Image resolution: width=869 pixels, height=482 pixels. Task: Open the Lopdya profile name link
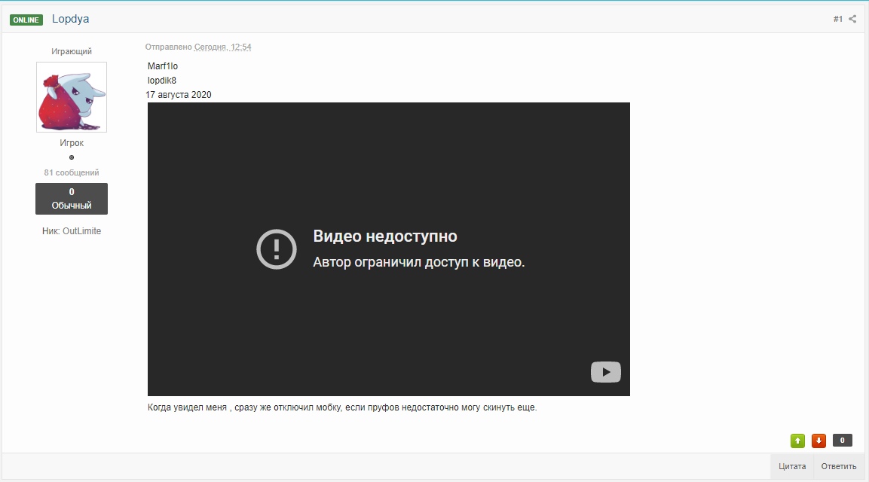click(x=70, y=19)
